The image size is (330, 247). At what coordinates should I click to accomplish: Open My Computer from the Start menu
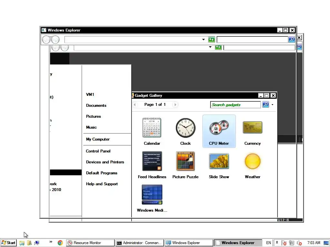click(x=98, y=139)
